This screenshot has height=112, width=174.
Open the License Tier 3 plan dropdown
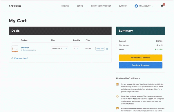pyautogui.click(x=60, y=49)
